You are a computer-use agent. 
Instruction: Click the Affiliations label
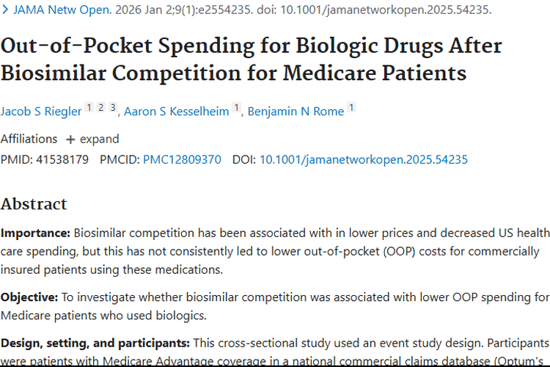point(29,139)
